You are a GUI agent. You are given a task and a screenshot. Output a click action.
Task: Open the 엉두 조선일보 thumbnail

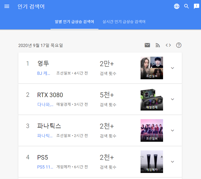(x=152, y=68)
